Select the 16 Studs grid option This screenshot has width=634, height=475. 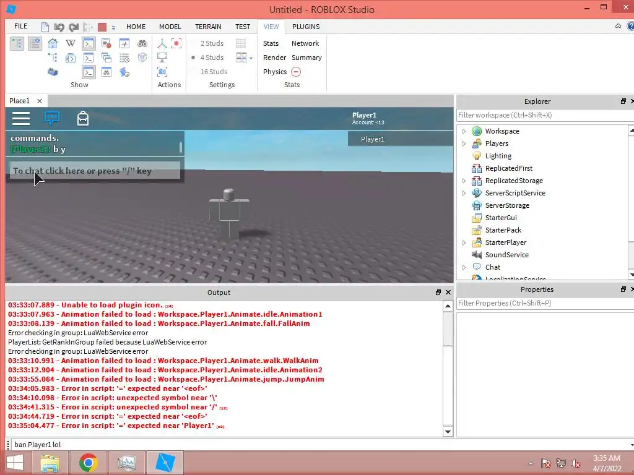coord(214,72)
